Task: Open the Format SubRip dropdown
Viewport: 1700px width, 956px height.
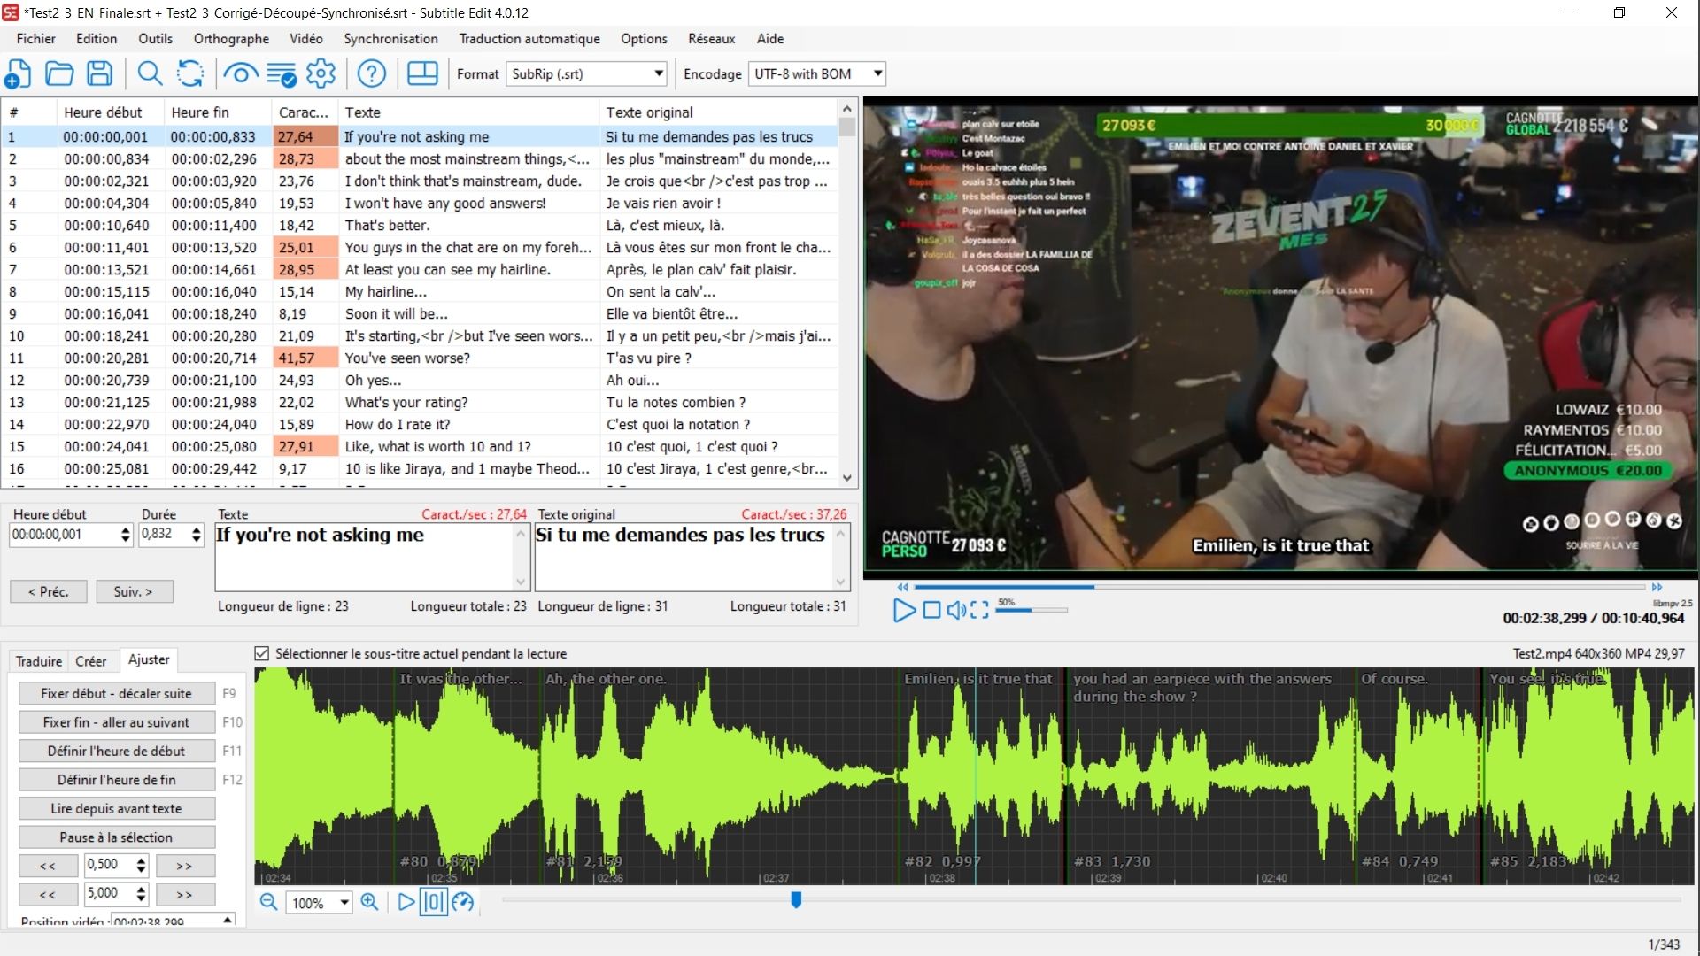Action: coord(659,74)
